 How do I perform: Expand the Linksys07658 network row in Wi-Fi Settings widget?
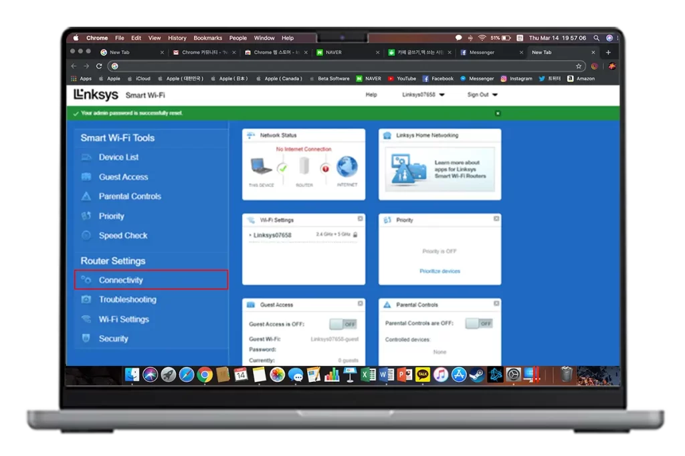click(303, 235)
